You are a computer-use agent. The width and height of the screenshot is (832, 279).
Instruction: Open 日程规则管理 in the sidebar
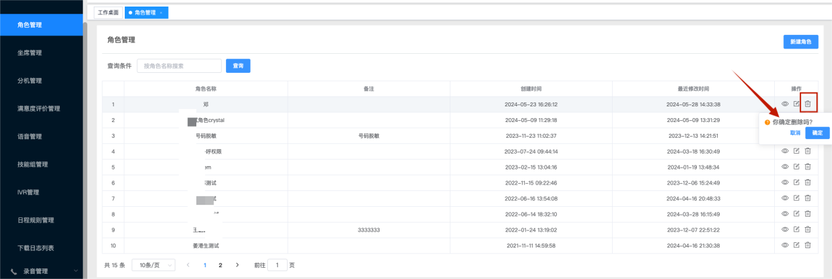tap(41, 220)
